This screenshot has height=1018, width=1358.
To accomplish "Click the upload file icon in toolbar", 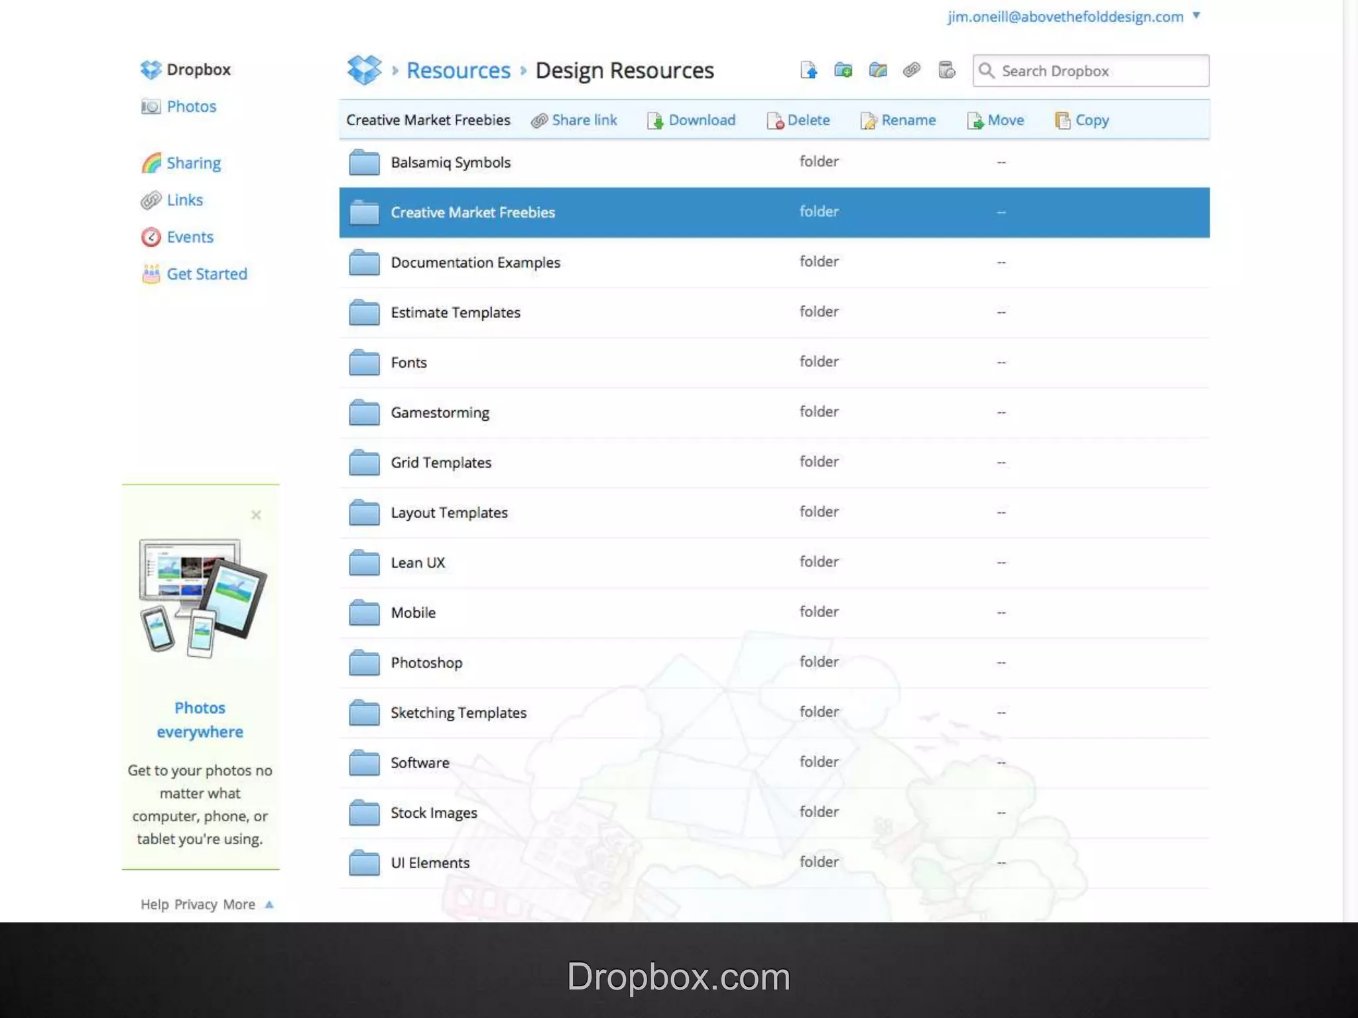I will pyautogui.click(x=808, y=70).
